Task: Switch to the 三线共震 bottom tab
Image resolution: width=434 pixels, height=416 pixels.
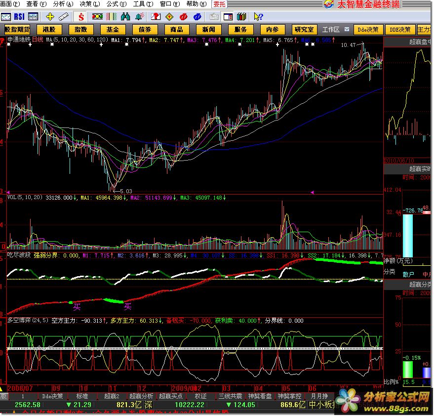Action: pos(230,396)
